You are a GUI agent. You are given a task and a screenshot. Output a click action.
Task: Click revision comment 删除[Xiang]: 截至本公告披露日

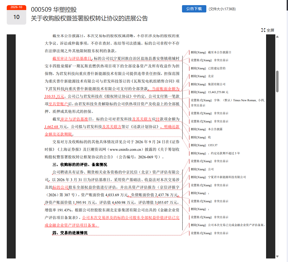211,53
